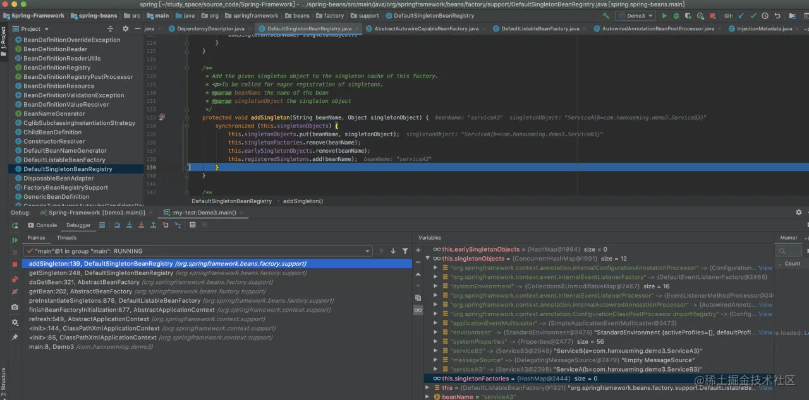809x400 pixels.
Task: Expand the "serviceB3" variable entry
Action: coord(435,351)
